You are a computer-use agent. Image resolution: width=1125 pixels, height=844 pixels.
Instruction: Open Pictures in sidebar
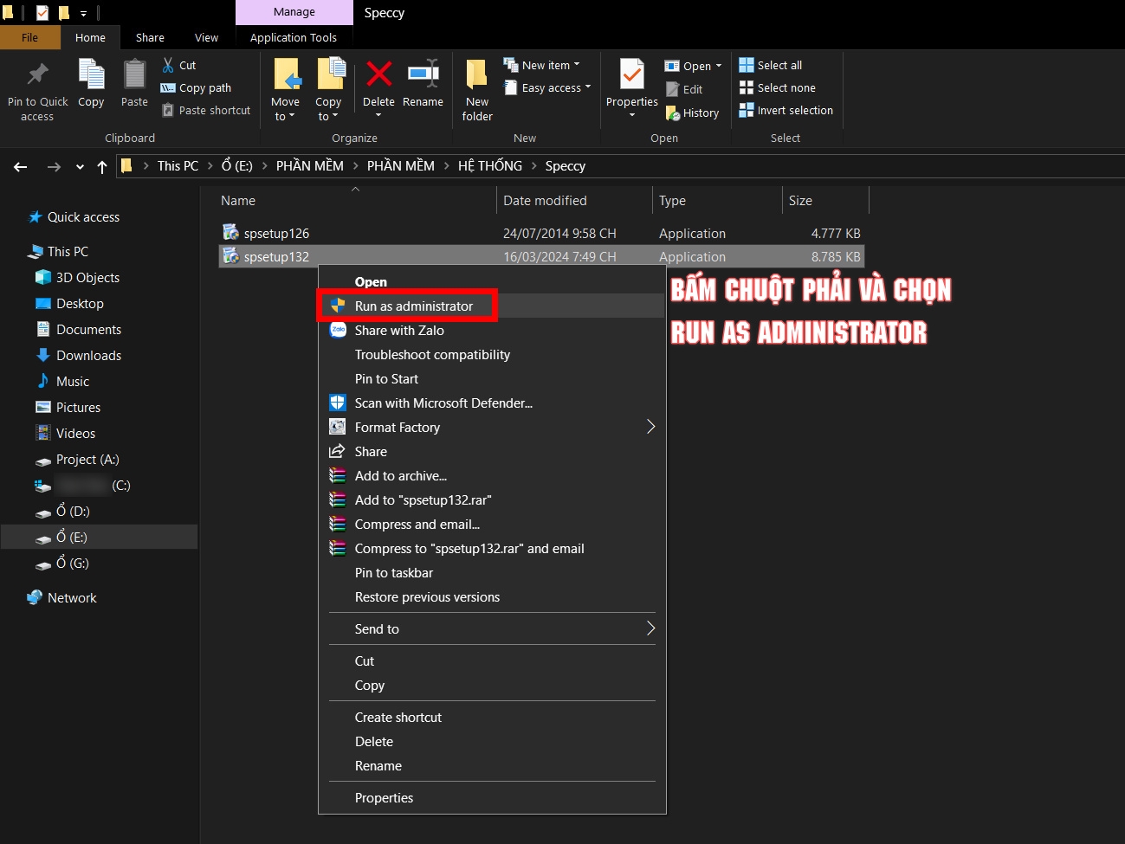78,407
